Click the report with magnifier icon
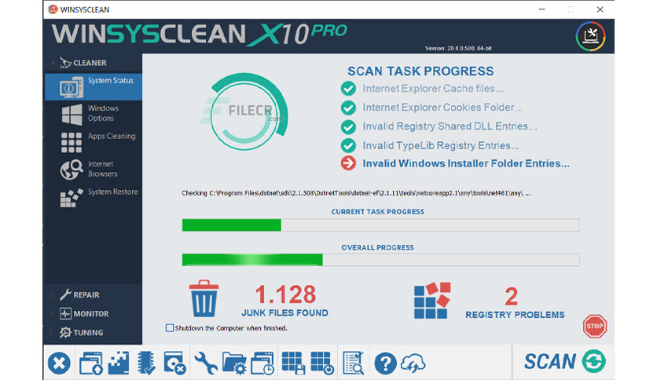The width and height of the screenshot is (657, 380). tap(353, 363)
